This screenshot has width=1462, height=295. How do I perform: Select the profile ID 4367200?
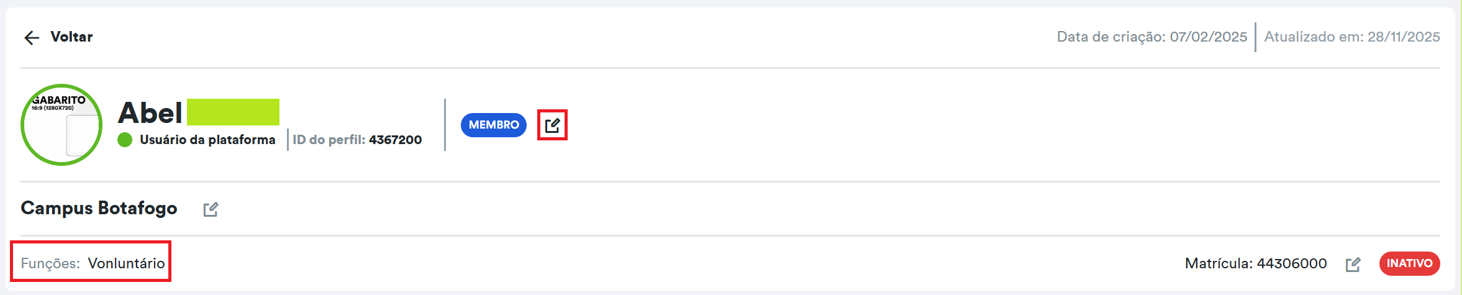tap(395, 140)
